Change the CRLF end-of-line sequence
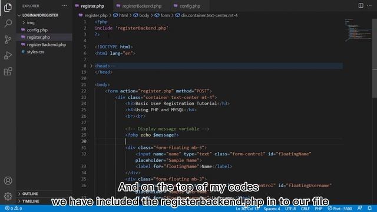Screen dimensions: 377x212 coord(305,208)
